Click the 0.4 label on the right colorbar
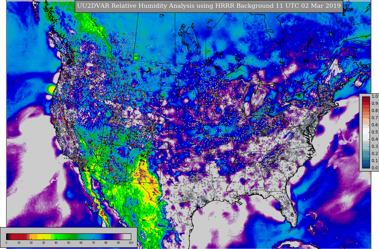379x249 pixels. [x=375, y=139]
